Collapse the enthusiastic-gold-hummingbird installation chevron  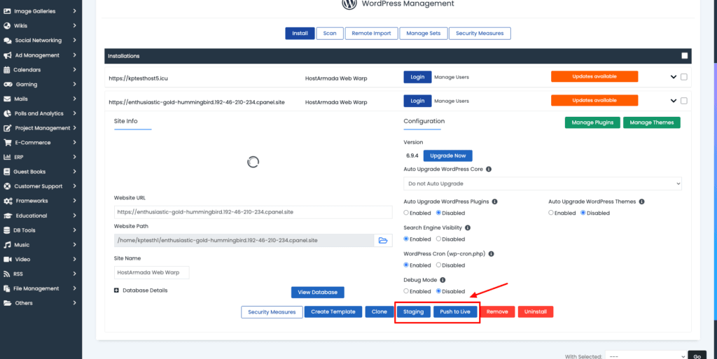coord(673,101)
